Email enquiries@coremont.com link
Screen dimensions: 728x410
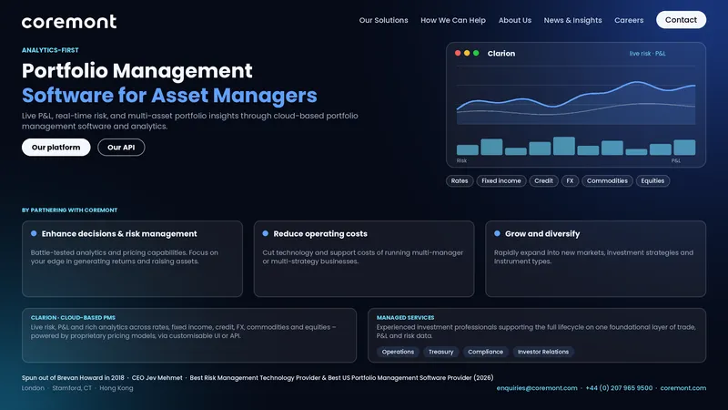point(537,388)
